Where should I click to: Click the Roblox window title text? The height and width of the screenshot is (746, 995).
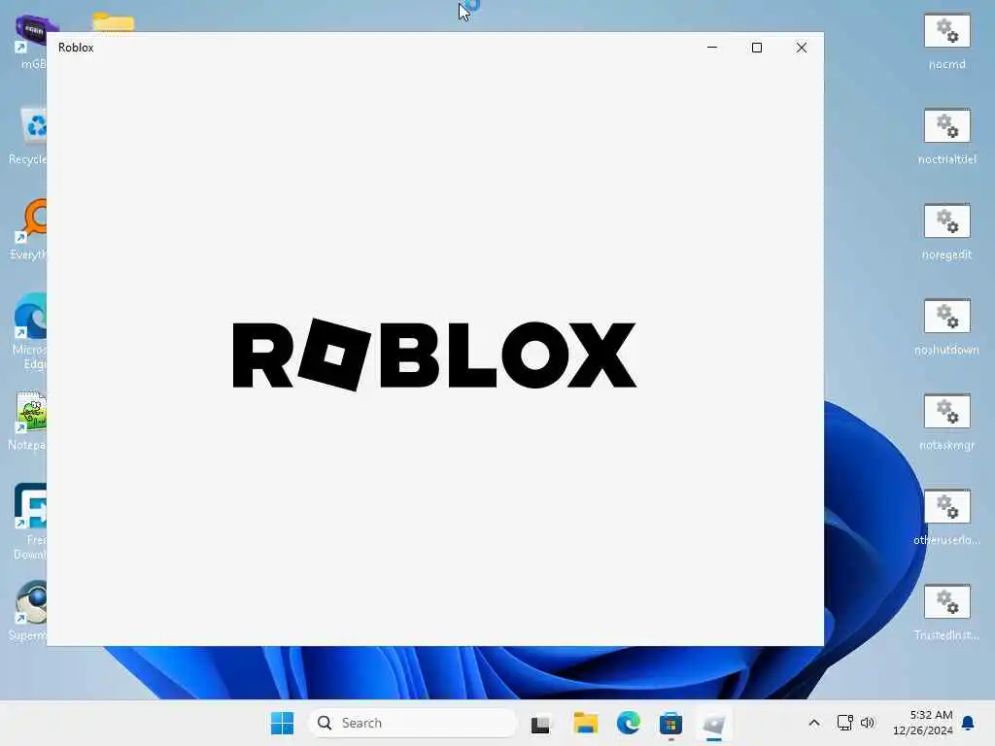point(76,48)
